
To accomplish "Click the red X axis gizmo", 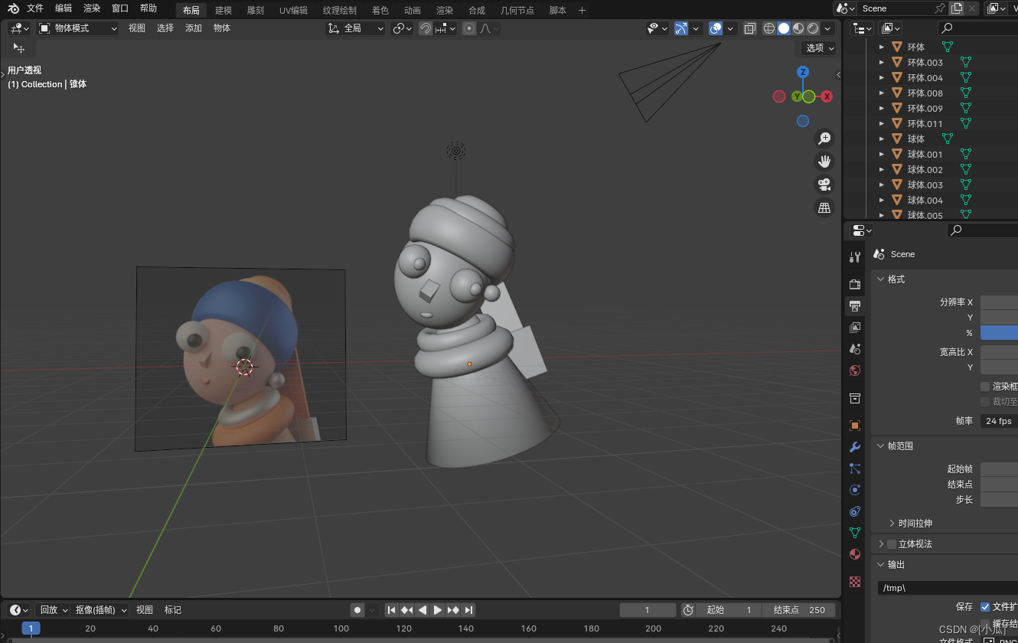I will pyautogui.click(x=827, y=96).
